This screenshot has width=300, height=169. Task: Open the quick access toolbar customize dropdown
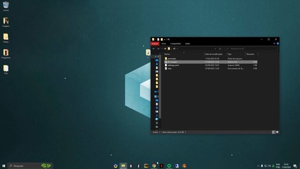pos(165,39)
